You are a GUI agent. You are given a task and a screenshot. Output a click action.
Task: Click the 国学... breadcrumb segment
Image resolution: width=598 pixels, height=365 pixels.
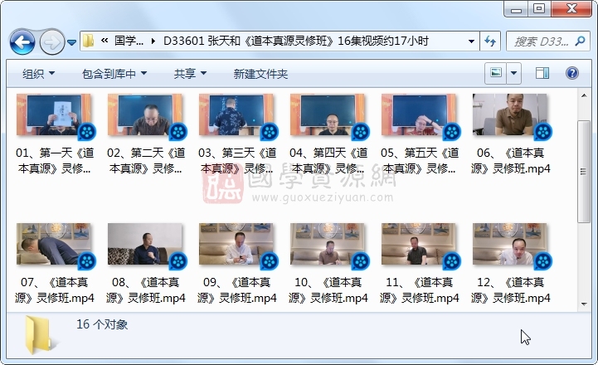[x=129, y=41]
